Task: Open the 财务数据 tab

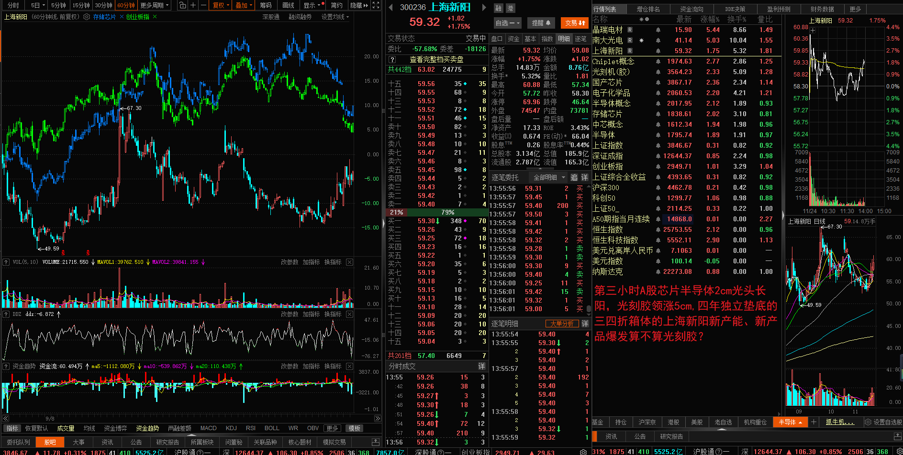Action: [x=822, y=9]
